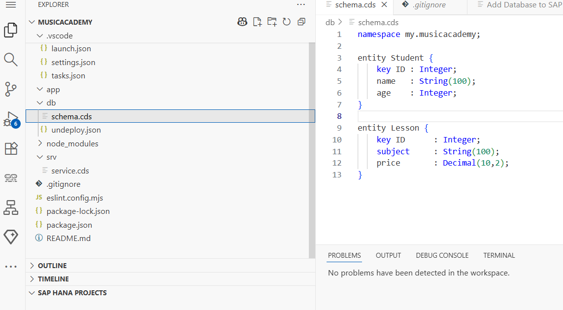This screenshot has width=563, height=310.
Task: Open the OUTPUT panel tab
Action: point(388,255)
